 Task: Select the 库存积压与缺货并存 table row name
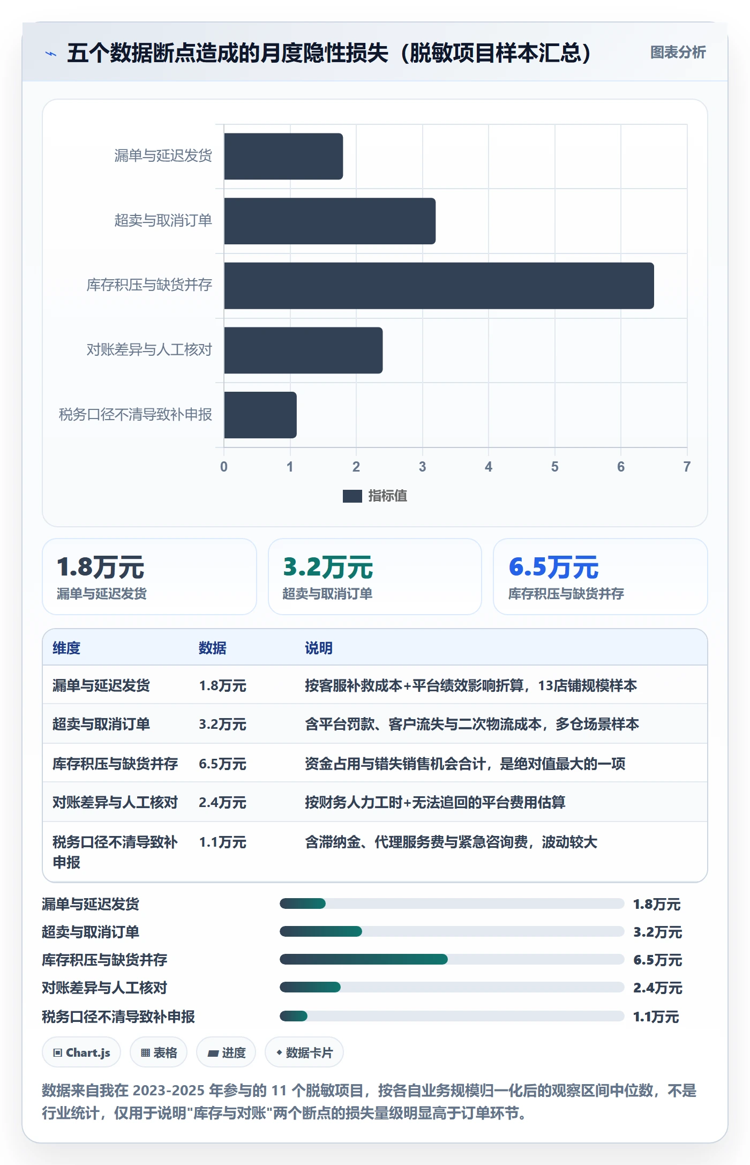[115, 764]
